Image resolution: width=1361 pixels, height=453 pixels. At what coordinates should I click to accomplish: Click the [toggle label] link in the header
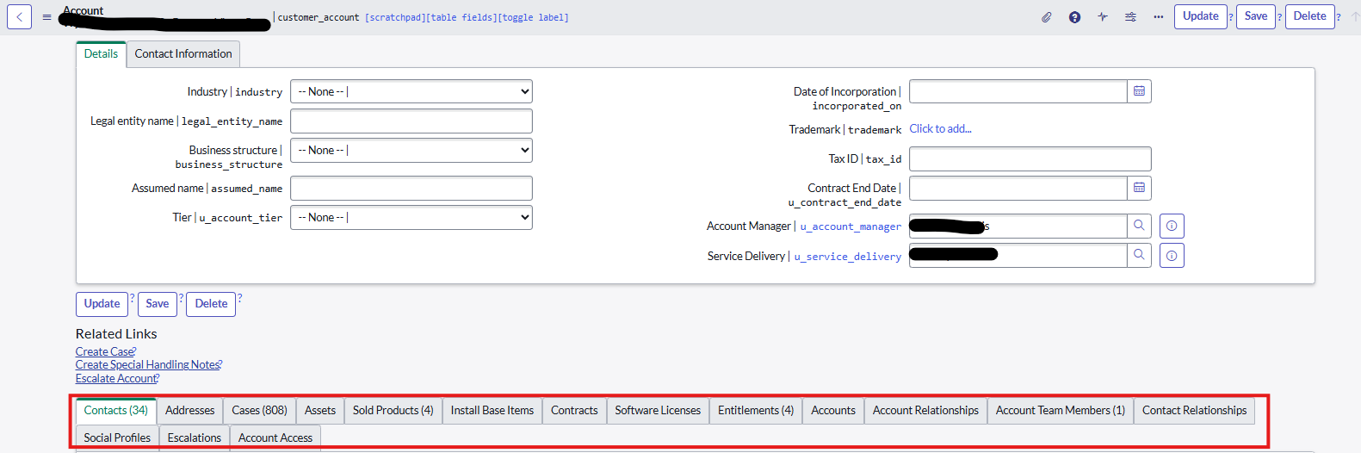point(534,17)
